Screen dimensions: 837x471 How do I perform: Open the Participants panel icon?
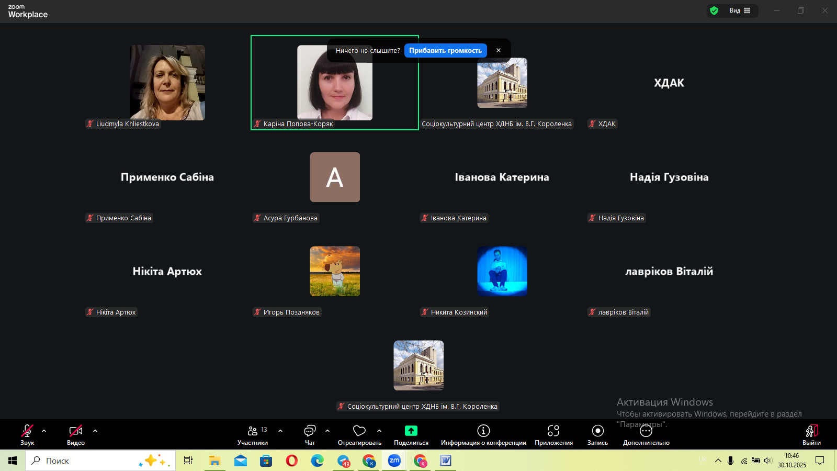coord(253,431)
